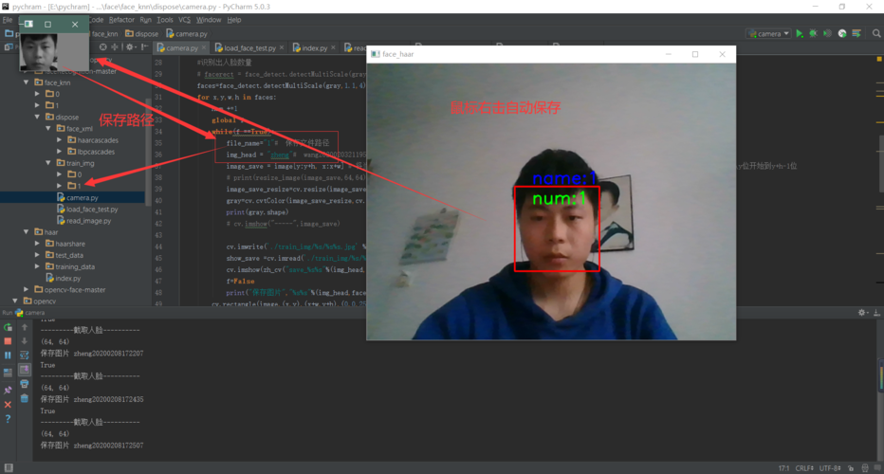884x474 pixels.
Task: Click yellow inspection indicator at editor corner
Action: click(879, 59)
